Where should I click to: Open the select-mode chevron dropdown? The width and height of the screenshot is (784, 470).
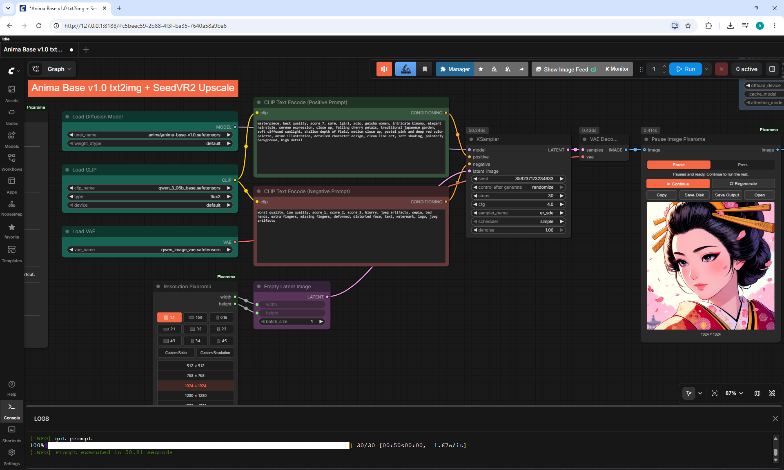pyautogui.click(x=700, y=393)
